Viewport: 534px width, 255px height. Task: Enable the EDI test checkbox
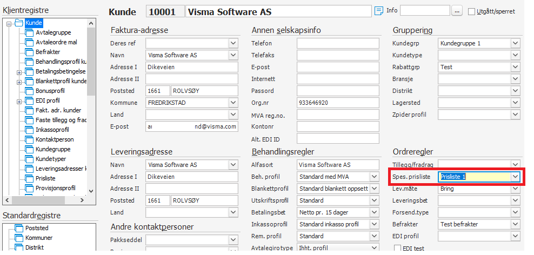[x=397, y=248]
